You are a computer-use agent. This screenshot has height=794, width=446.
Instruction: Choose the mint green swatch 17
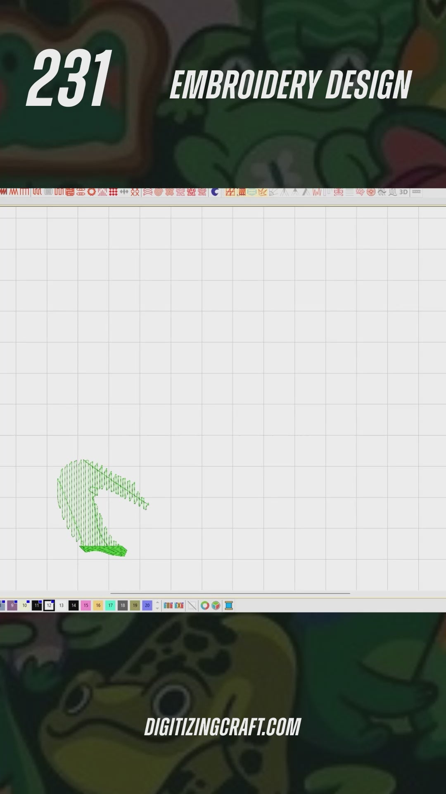[x=110, y=605]
